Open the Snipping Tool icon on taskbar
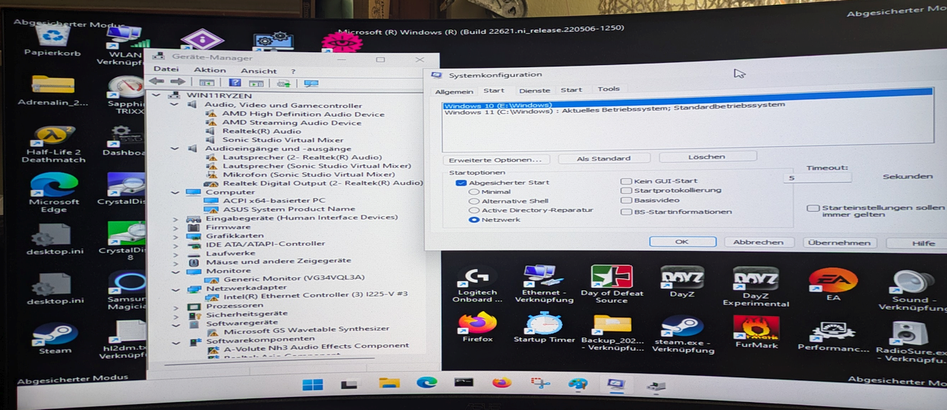 point(540,383)
